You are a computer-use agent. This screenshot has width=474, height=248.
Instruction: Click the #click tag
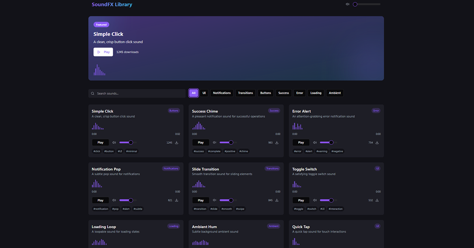pyautogui.click(x=97, y=151)
